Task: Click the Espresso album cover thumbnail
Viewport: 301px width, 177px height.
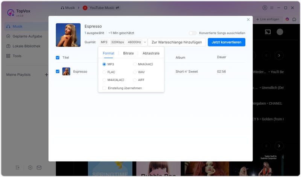Action: (x=68, y=35)
